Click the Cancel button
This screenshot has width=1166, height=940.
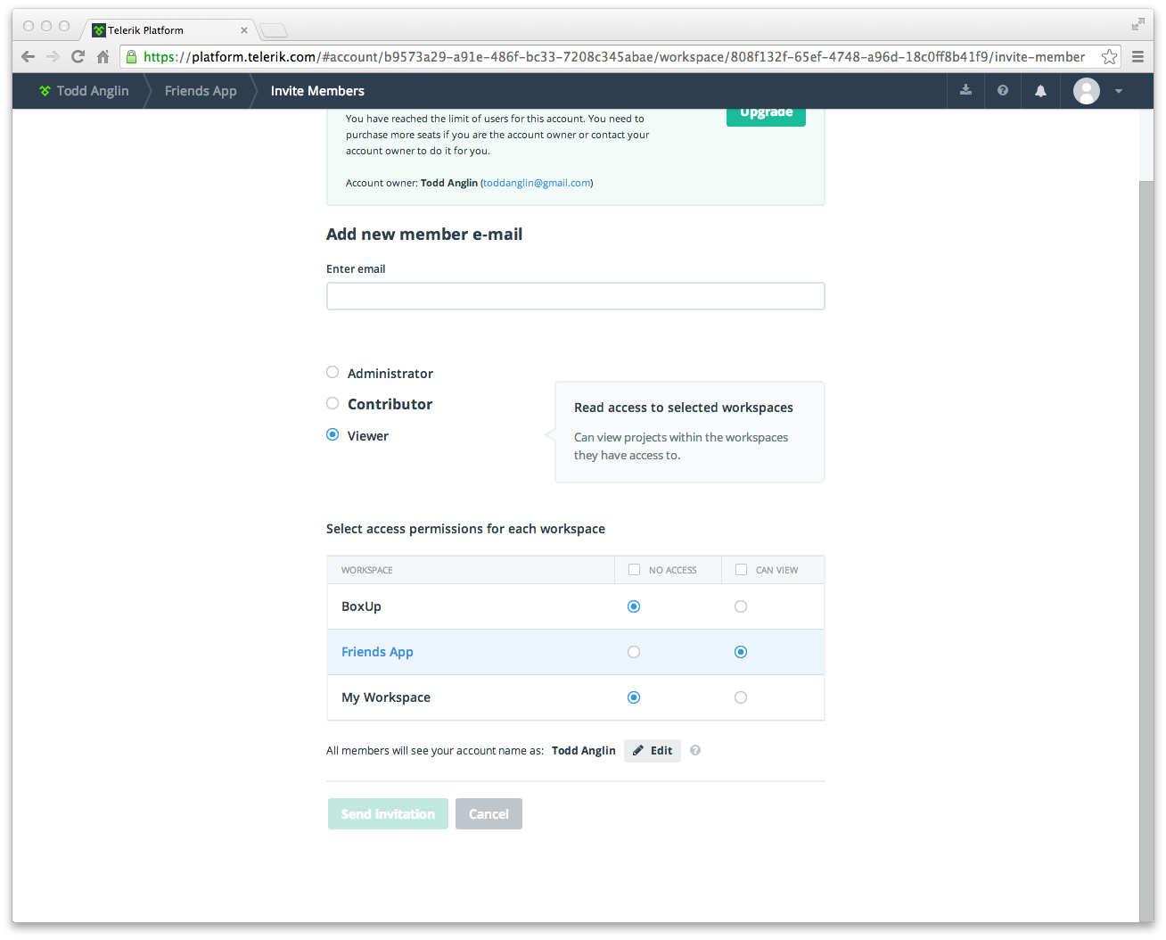[489, 814]
